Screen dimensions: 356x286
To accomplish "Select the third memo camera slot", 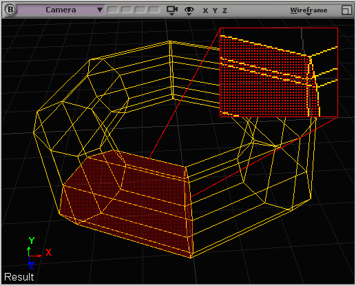I will (140, 10).
